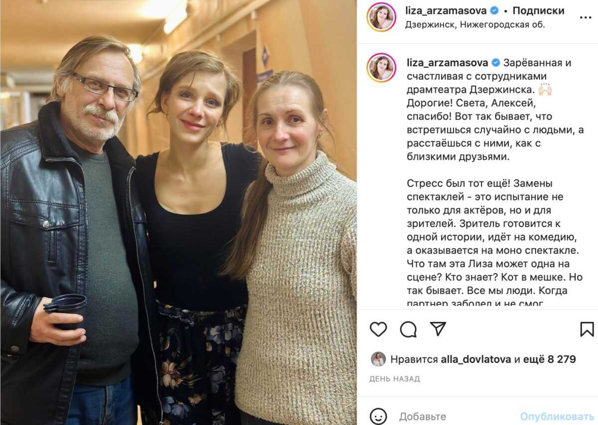Image resolution: width=598 pixels, height=425 pixels.
Task: Click verified badge in caption
Action: [495, 63]
